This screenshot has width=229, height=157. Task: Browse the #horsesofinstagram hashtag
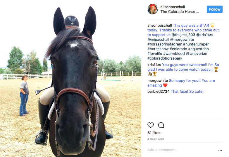click(x=165, y=44)
